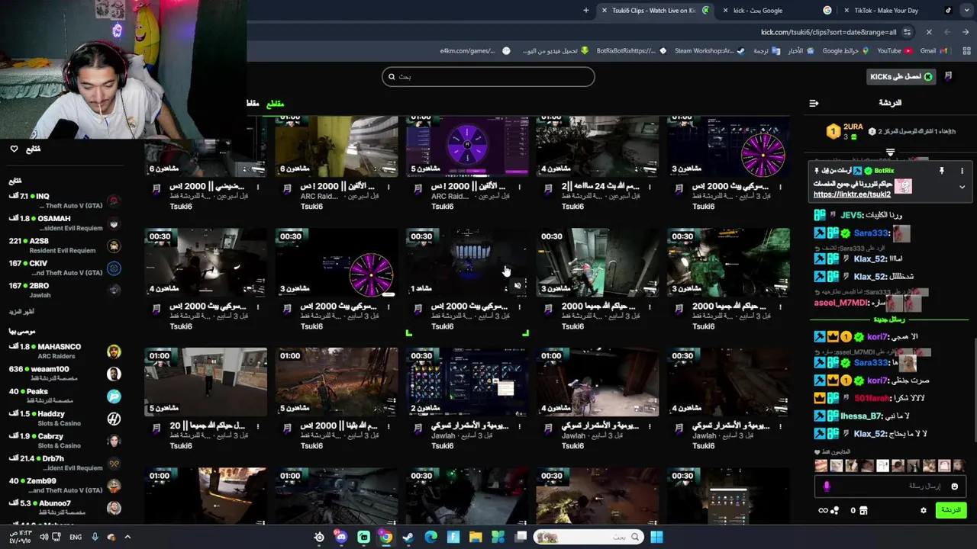
Task: Open INQ channel avatar in sidebar
Action: click(114, 201)
